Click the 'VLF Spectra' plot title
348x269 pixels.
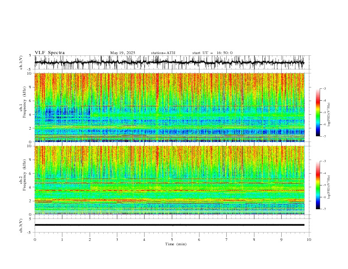point(50,53)
